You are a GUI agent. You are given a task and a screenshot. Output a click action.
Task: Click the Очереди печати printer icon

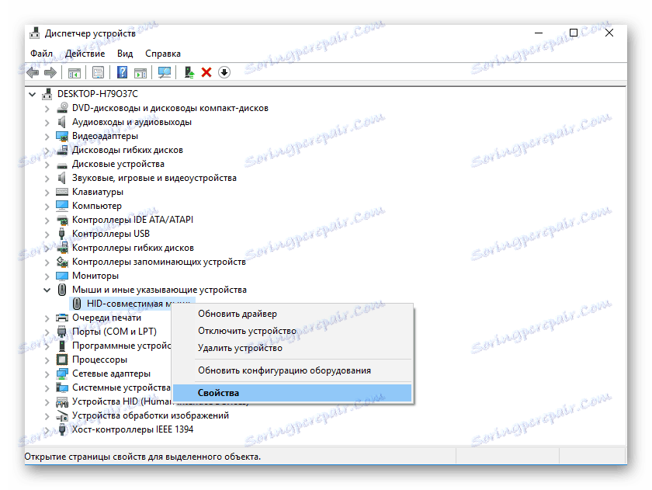tap(62, 318)
